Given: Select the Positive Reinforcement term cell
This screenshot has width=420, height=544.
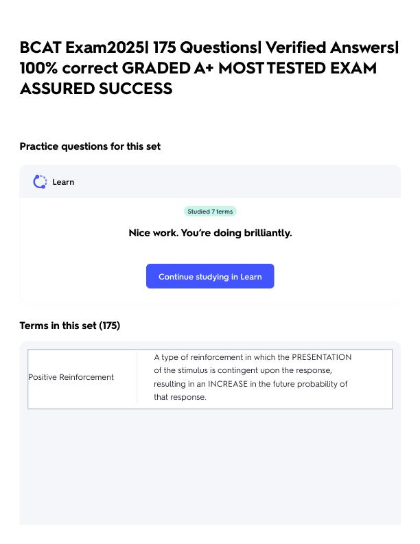Looking at the screenshot, I should point(71,377).
